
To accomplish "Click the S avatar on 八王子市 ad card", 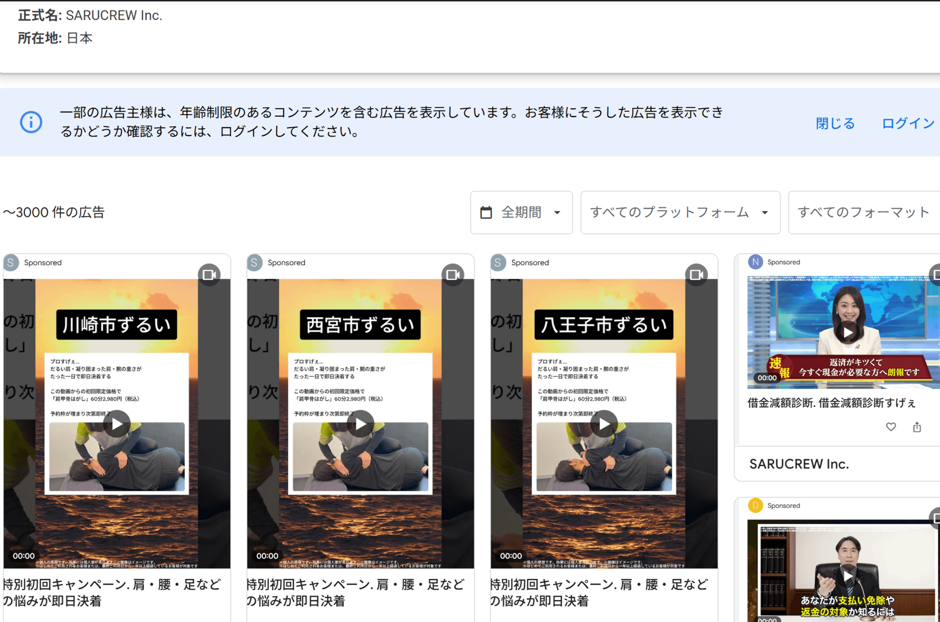I will [498, 262].
